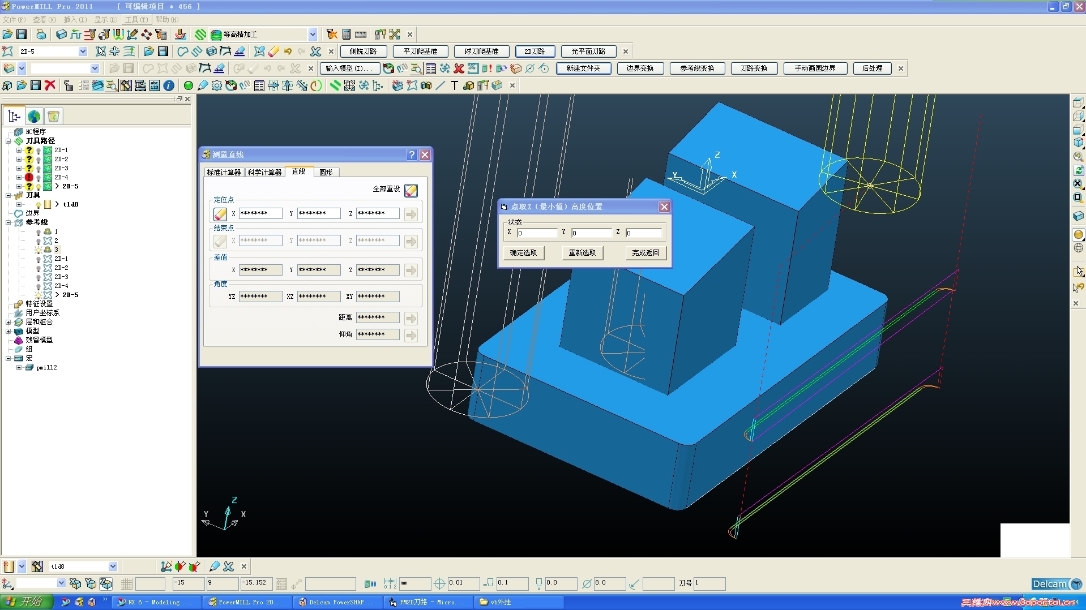The width and height of the screenshot is (1086, 610).
Task: Switch to the 科学计算器 tab
Action: pos(264,173)
